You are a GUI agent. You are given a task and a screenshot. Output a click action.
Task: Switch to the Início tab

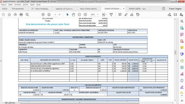5,9
